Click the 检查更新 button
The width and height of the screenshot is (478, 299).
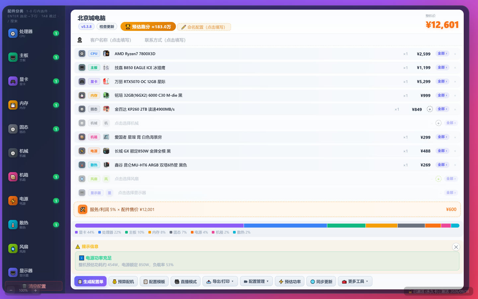[x=107, y=27]
